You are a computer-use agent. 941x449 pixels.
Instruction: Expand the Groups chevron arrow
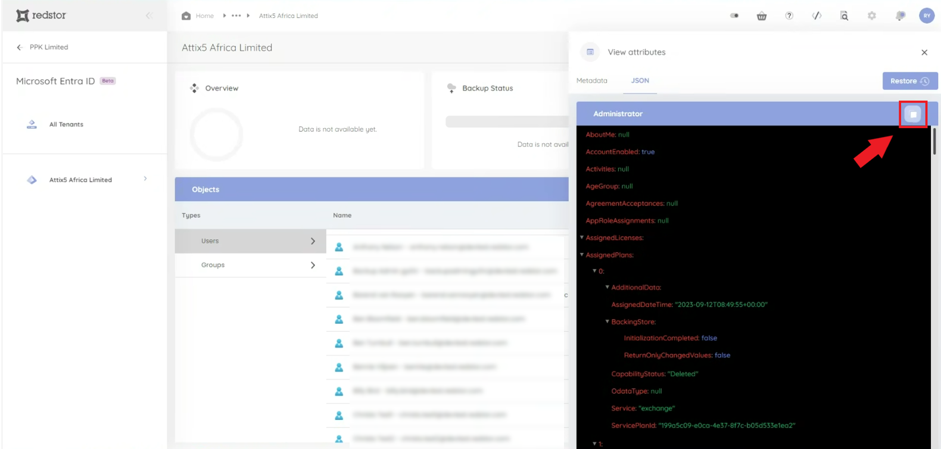[313, 265]
